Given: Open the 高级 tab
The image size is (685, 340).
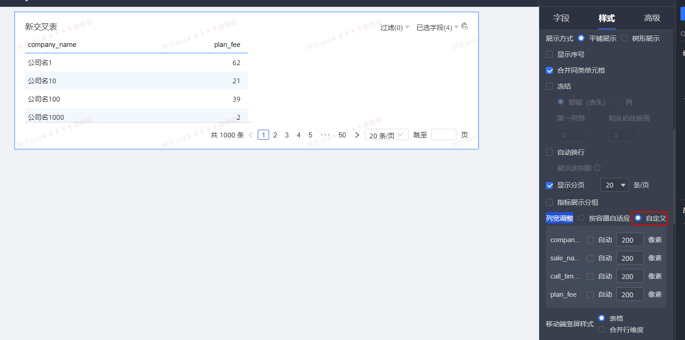Looking at the screenshot, I should click(652, 18).
